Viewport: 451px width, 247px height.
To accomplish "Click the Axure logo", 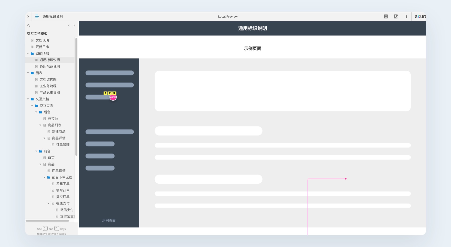I will pyautogui.click(x=420, y=17).
